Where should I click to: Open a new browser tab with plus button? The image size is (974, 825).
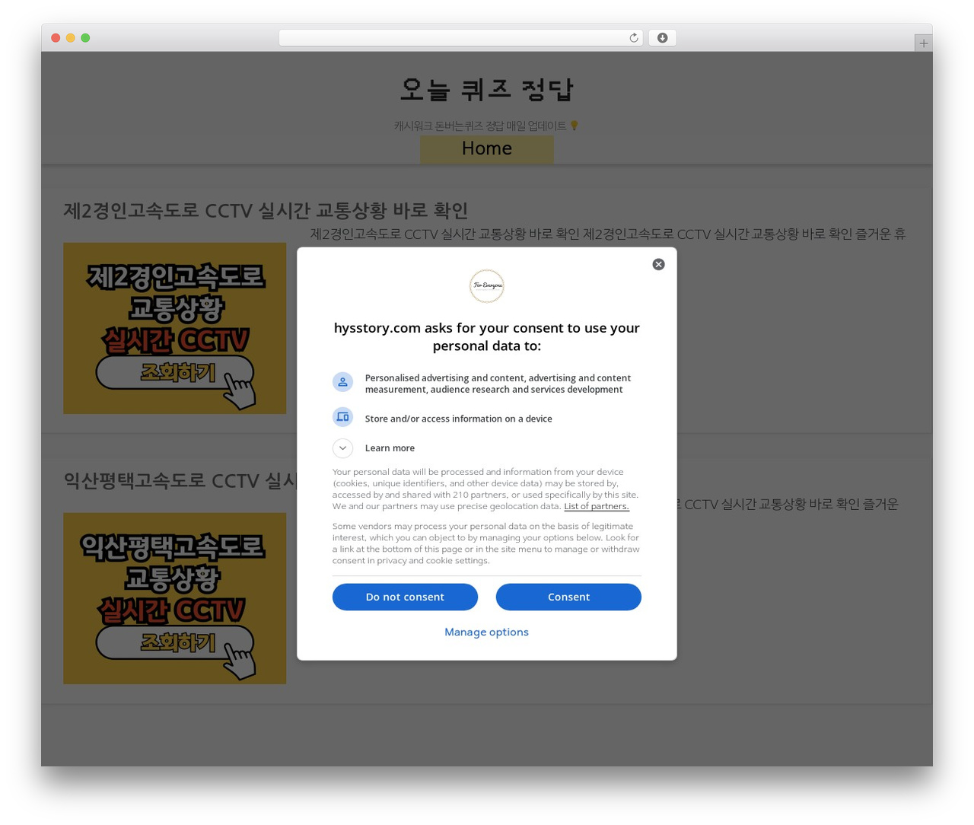pyautogui.click(x=923, y=43)
